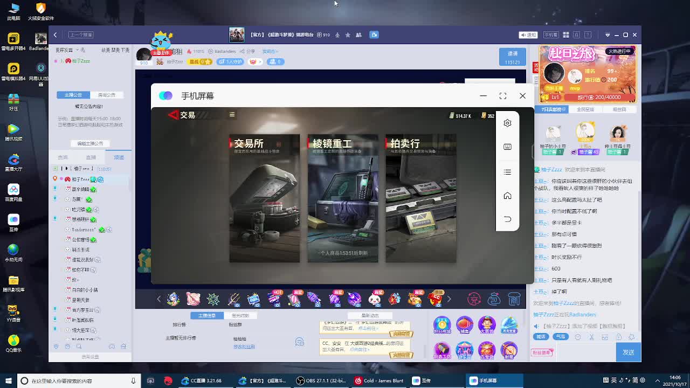Show previous gifts with left arrow

158,299
